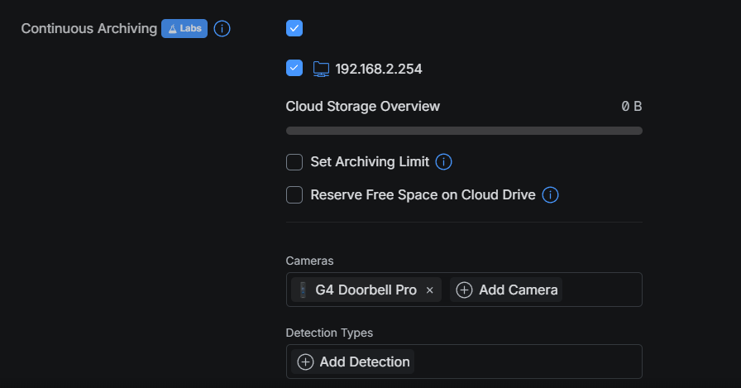Click the G4 Doorbell Pro camera icon
Viewport: 741px width, 388px height.
[x=303, y=290]
